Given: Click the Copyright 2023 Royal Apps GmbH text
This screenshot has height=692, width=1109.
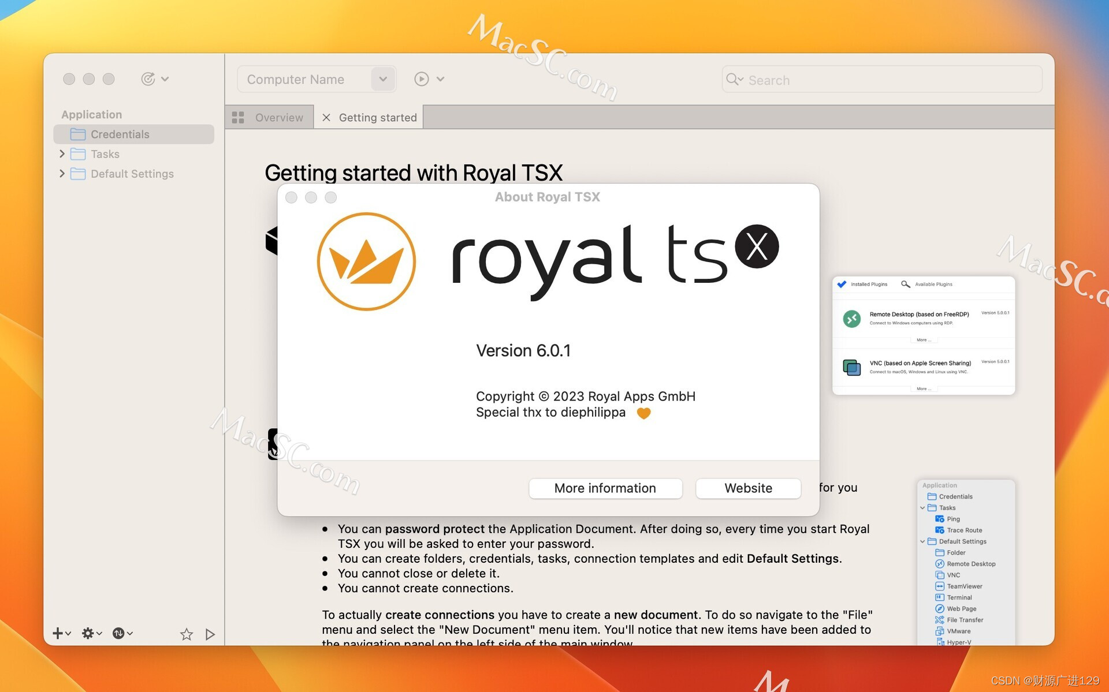Looking at the screenshot, I should pyautogui.click(x=586, y=396).
